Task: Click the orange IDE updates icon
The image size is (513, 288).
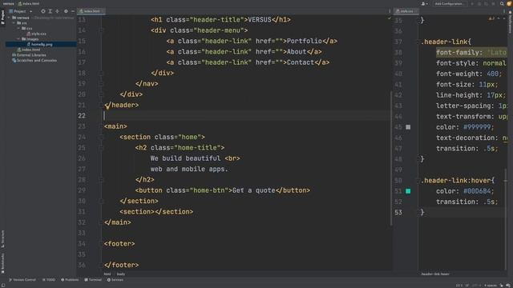Action: pyautogui.click(x=509, y=3)
